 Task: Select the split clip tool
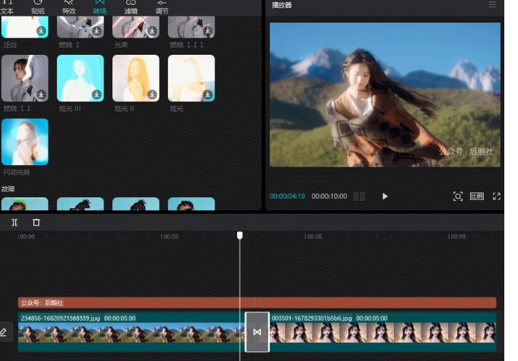(x=14, y=223)
